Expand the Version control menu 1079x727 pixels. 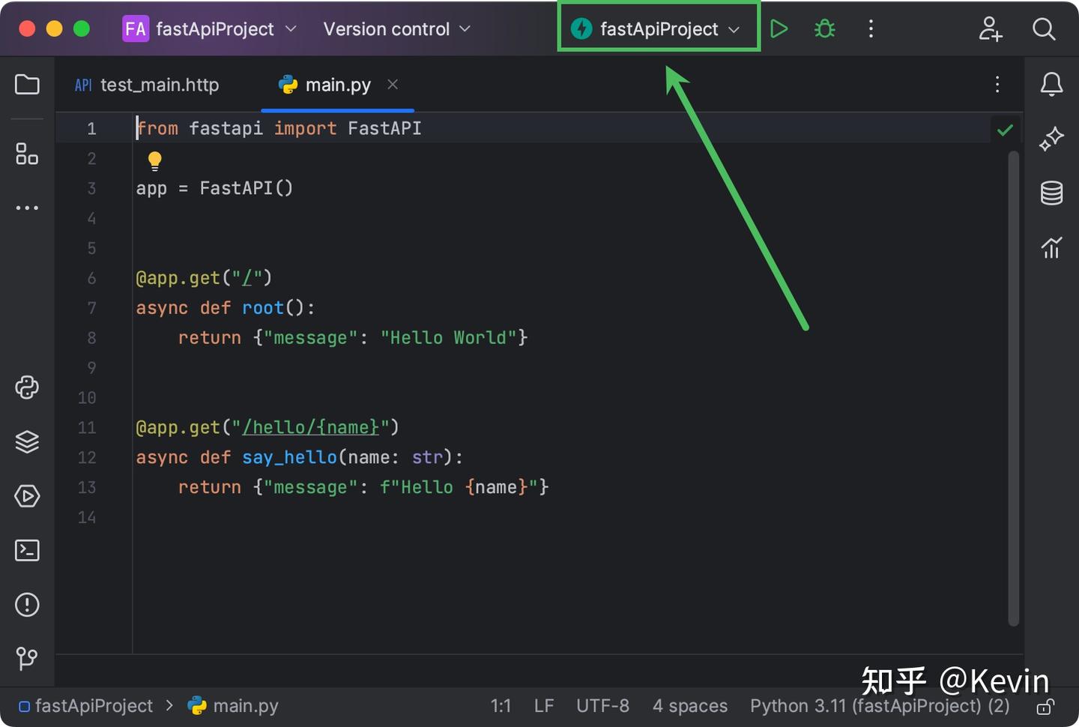(396, 28)
